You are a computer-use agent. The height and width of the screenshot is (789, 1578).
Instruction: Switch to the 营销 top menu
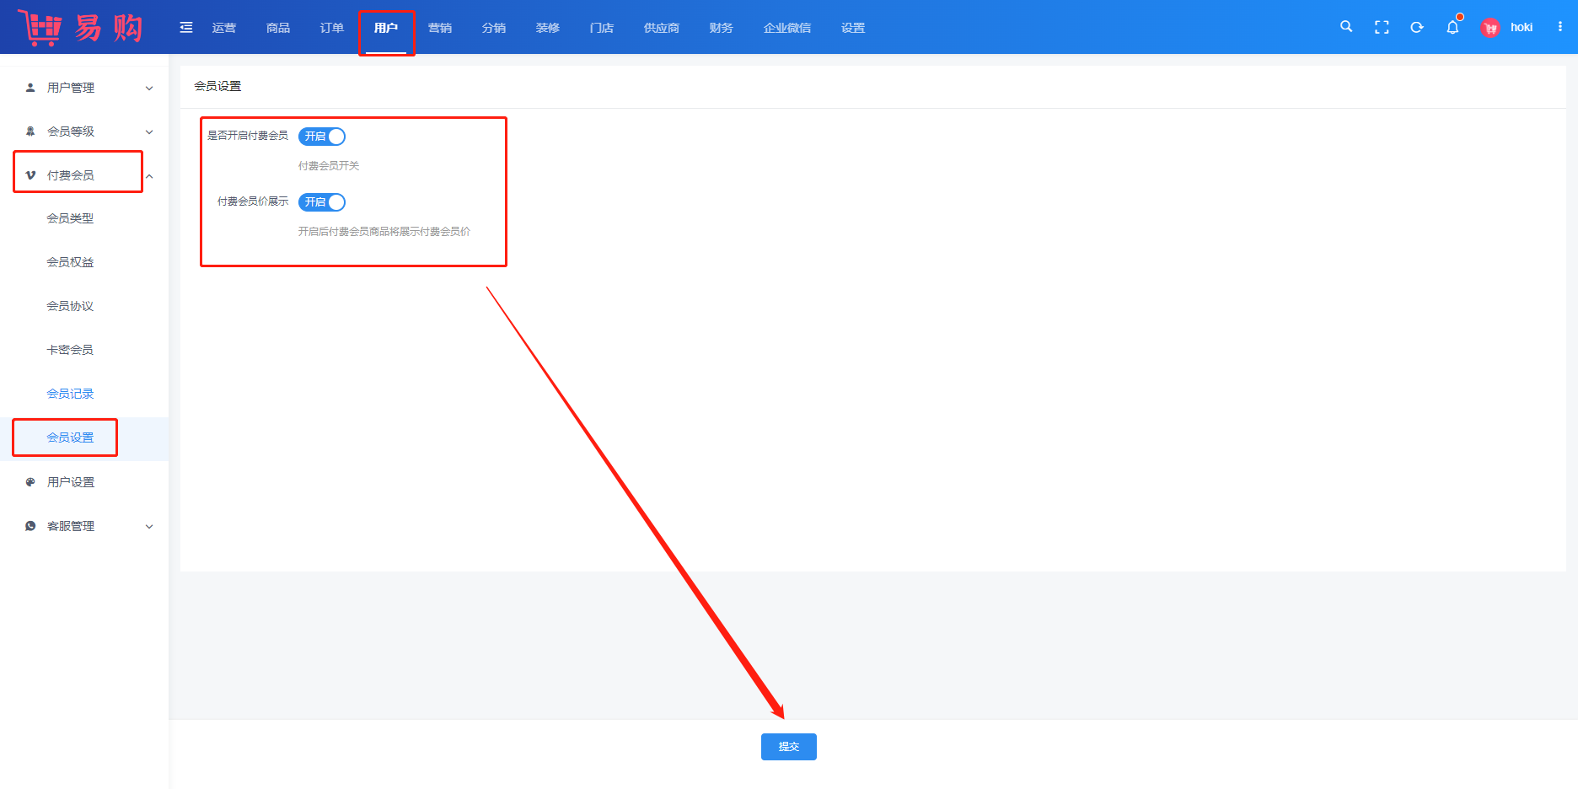tap(440, 28)
